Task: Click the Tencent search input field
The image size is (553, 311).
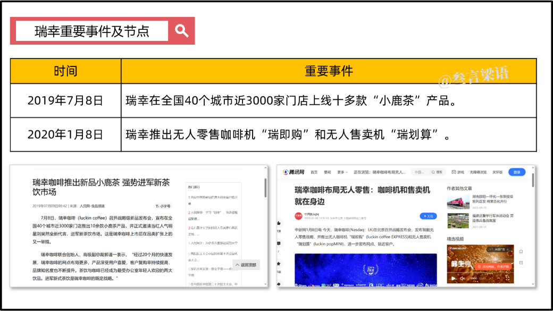Action: [x=420, y=172]
